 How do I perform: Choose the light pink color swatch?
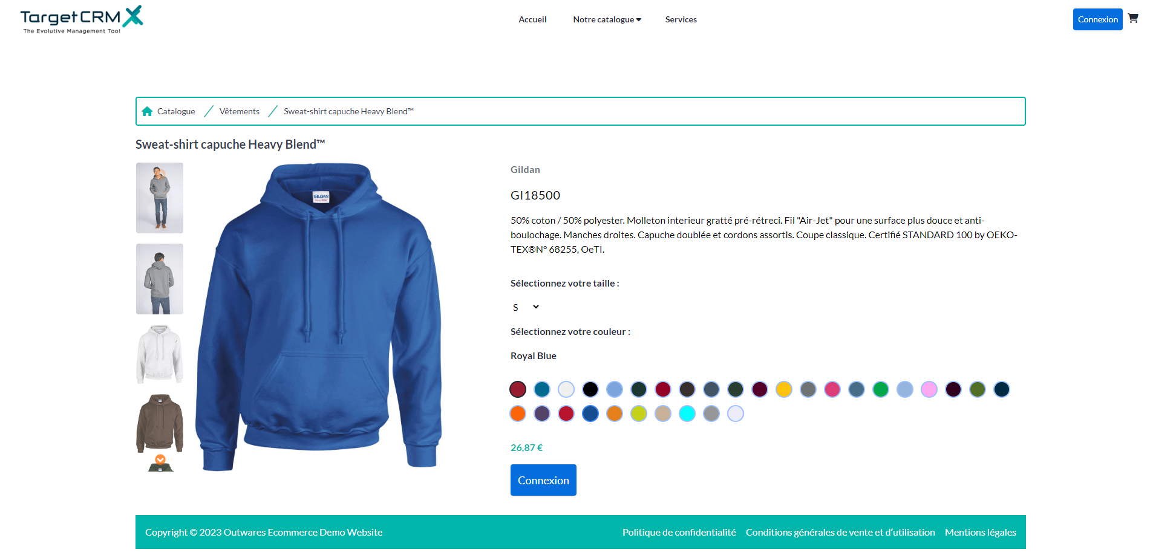point(929,389)
